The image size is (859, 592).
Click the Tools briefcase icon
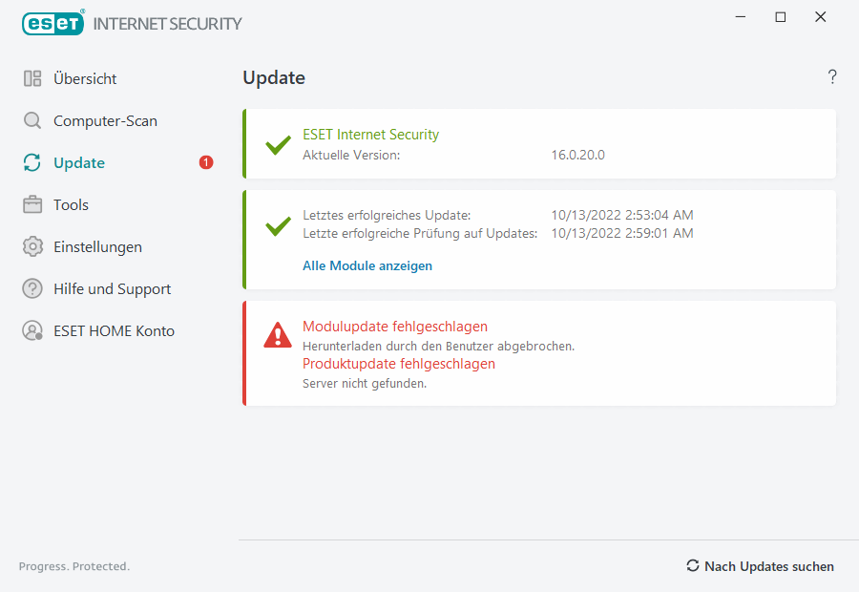[32, 205]
